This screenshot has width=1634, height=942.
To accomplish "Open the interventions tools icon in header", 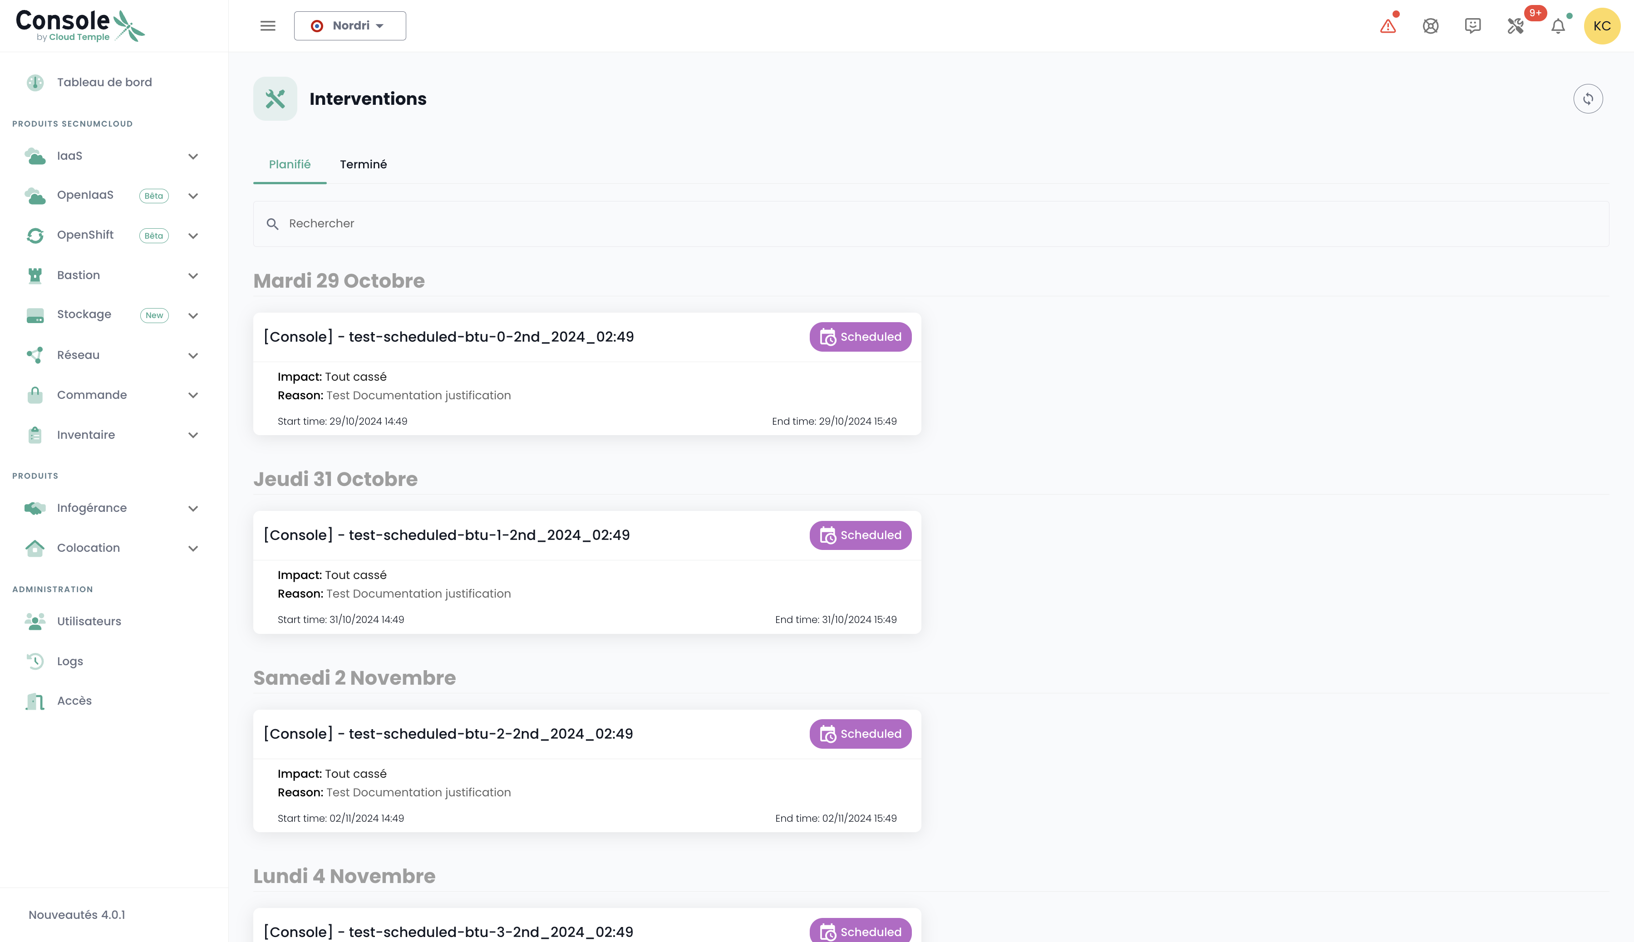I will click(x=1515, y=26).
